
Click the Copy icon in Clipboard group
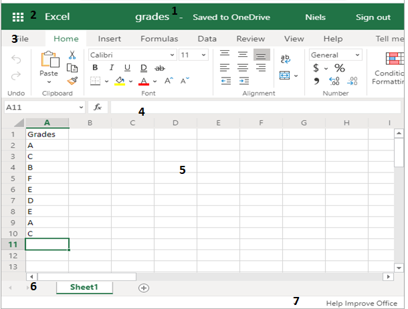tap(72, 68)
